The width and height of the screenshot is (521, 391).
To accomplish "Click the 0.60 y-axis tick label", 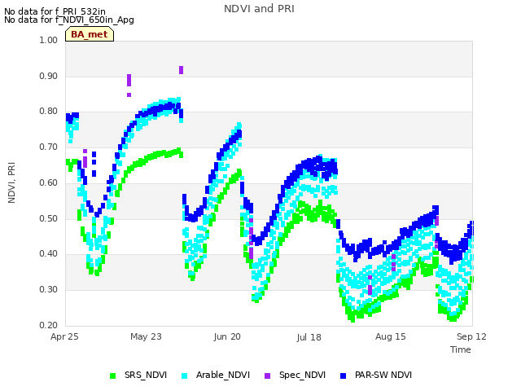I will click(x=49, y=182).
